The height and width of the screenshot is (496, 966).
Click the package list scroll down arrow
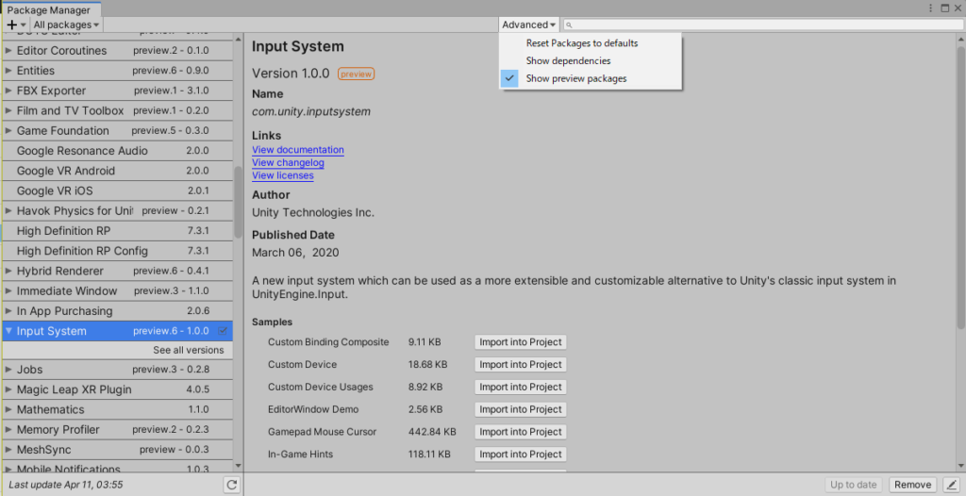pyautogui.click(x=239, y=466)
